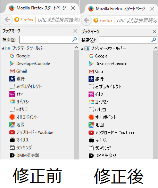Click scrollbar up arrow in right sidebar
The width and height of the screenshot is (158, 188).
[x=156, y=48]
